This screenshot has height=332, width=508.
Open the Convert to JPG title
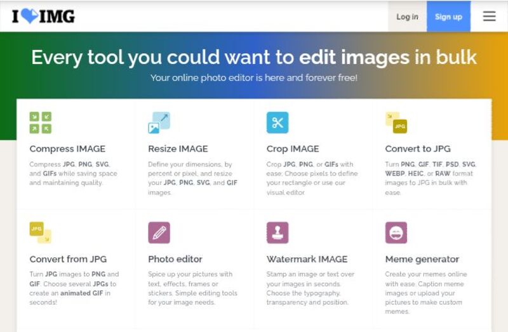(x=418, y=149)
